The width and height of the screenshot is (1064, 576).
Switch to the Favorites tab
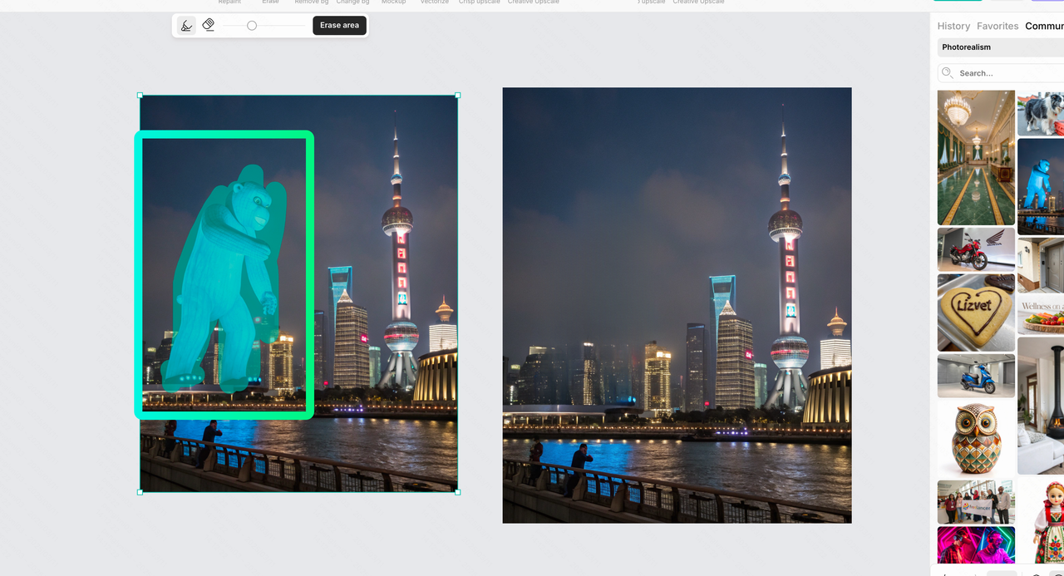(997, 26)
